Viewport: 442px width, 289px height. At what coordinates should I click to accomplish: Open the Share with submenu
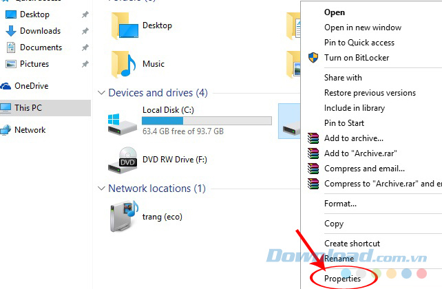click(343, 78)
